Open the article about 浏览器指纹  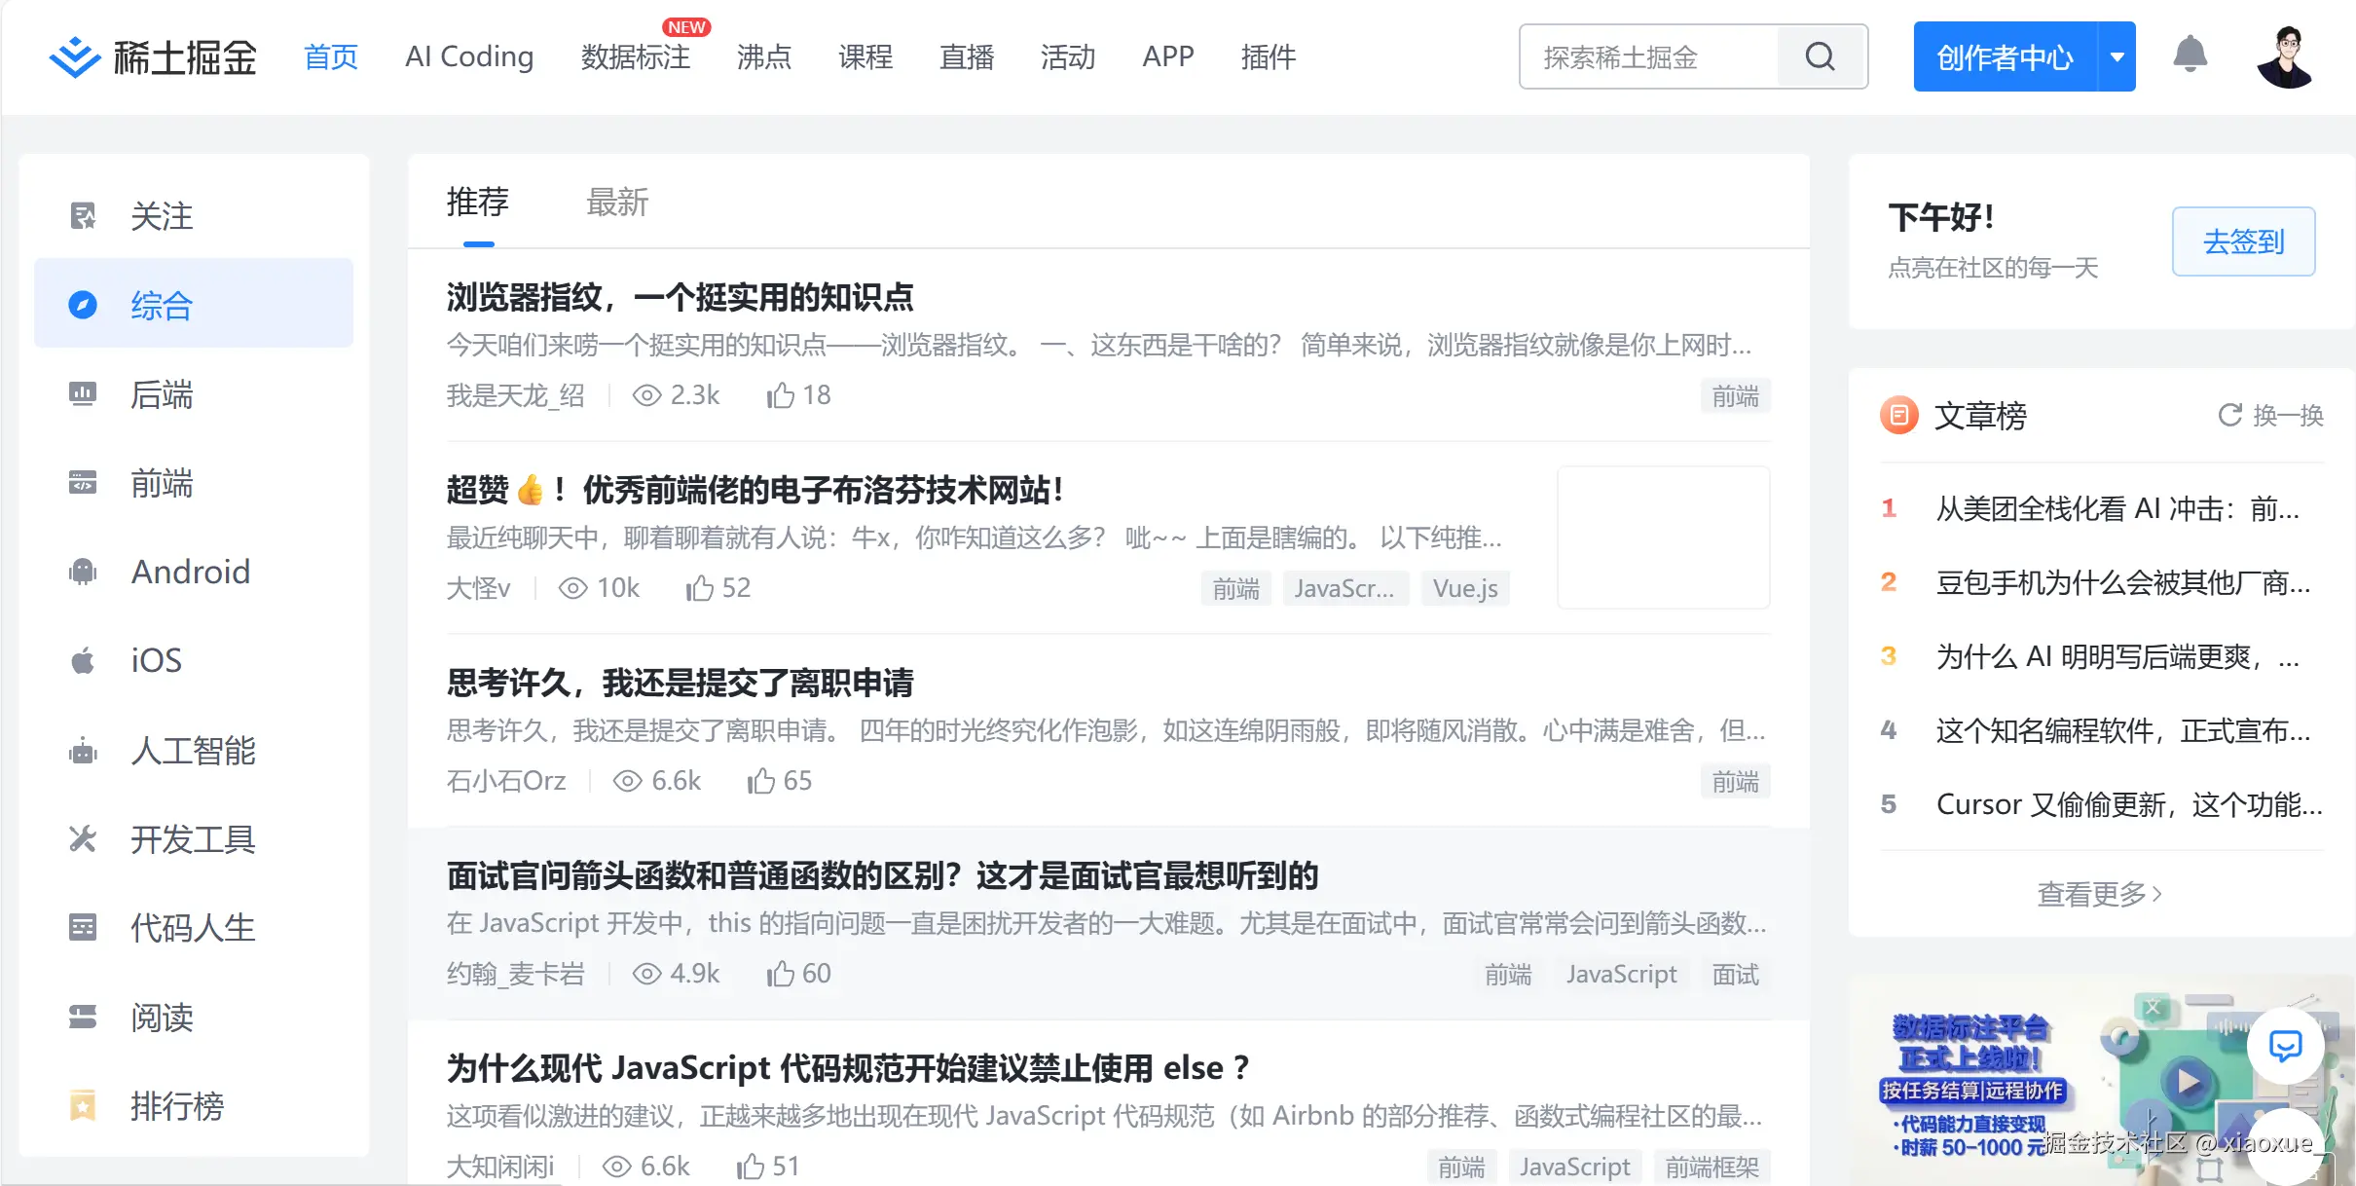pyautogui.click(x=680, y=298)
